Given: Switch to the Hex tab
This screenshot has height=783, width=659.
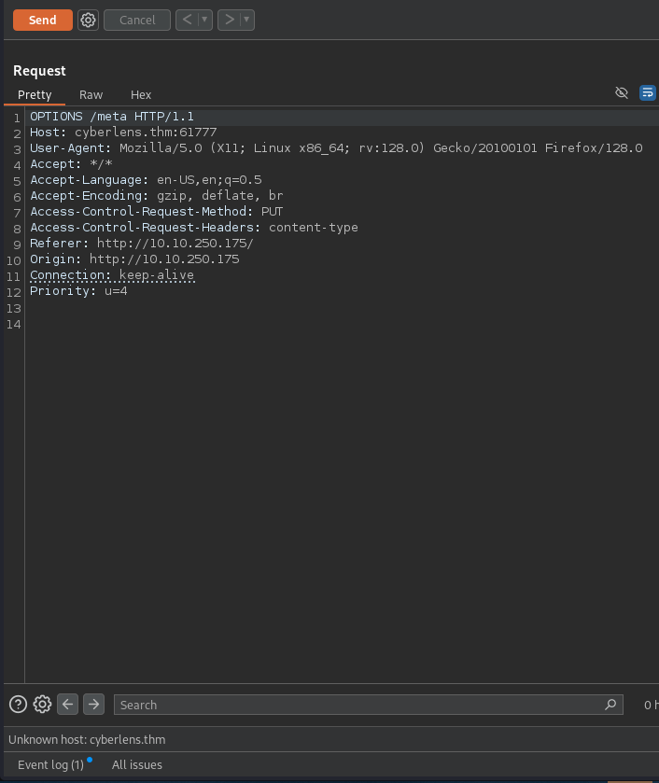Looking at the screenshot, I should click(x=141, y=95).
